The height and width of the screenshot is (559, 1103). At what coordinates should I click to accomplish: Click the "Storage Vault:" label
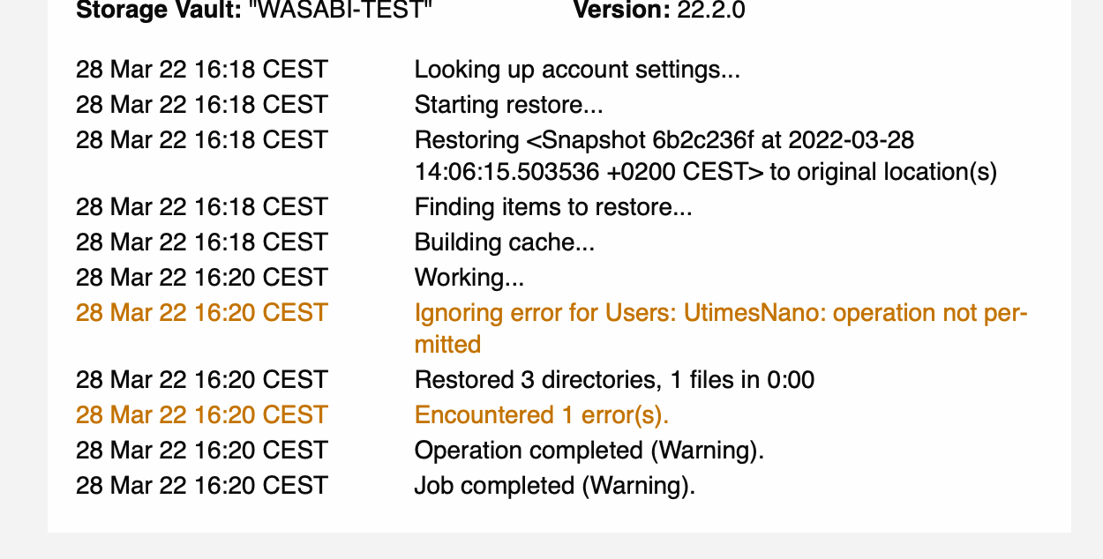coord(155,11)
